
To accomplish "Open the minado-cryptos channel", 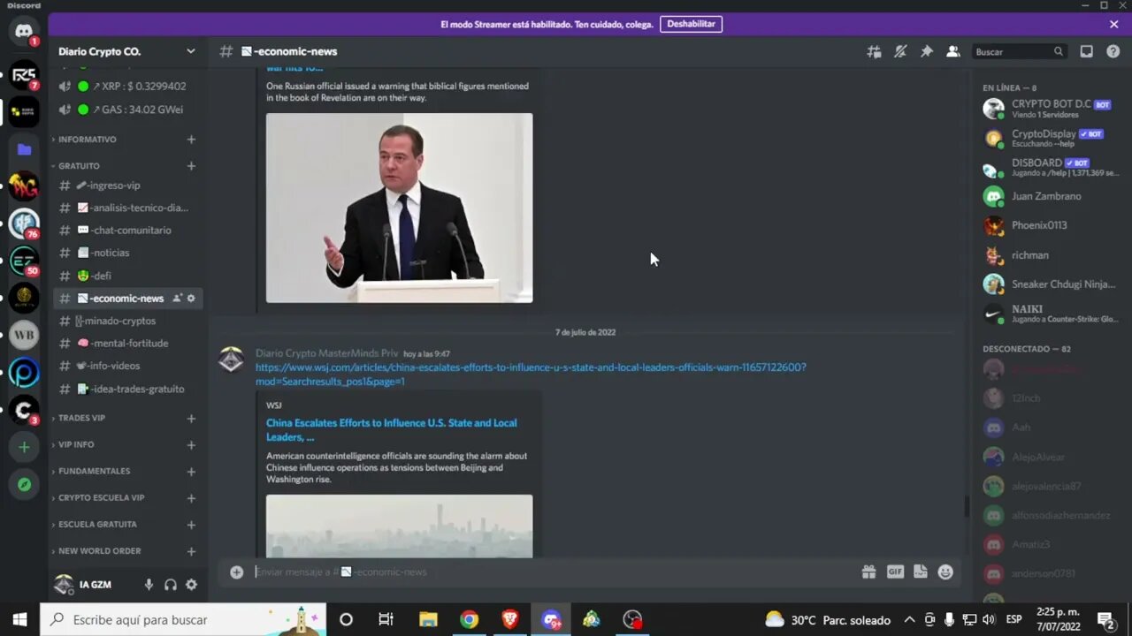I will [127, 321].
